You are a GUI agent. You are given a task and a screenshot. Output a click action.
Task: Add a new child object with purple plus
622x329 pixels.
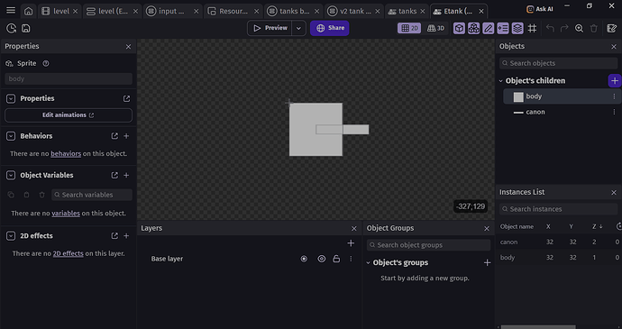615,81
